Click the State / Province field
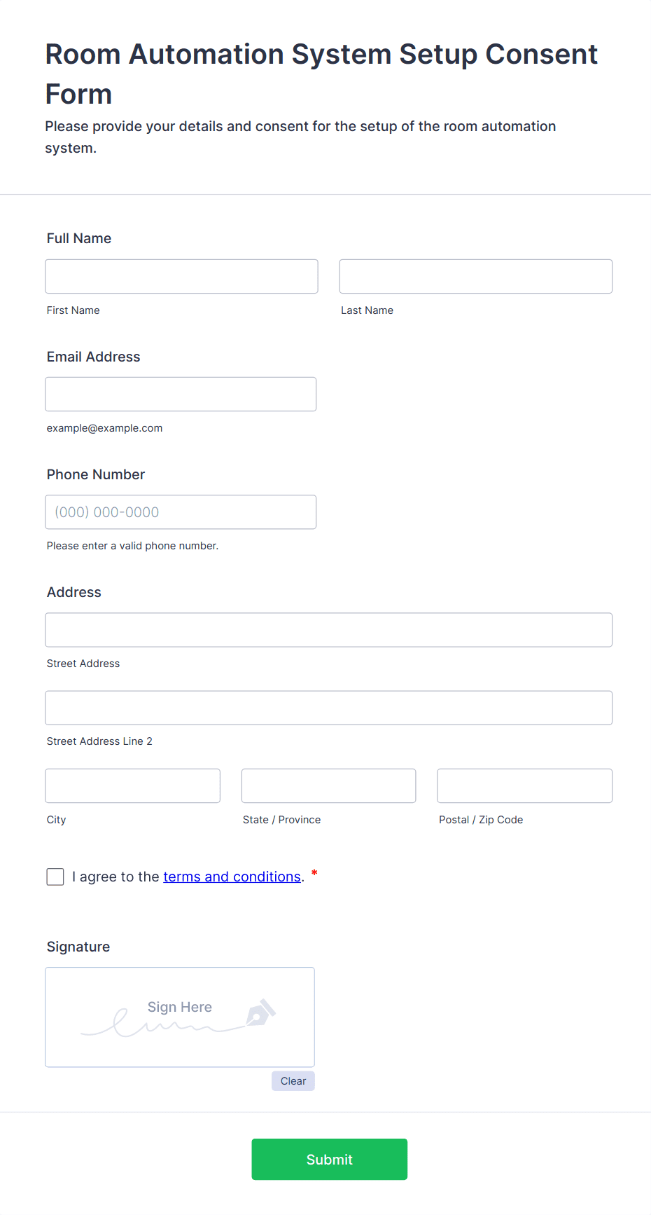 point(328,786)
